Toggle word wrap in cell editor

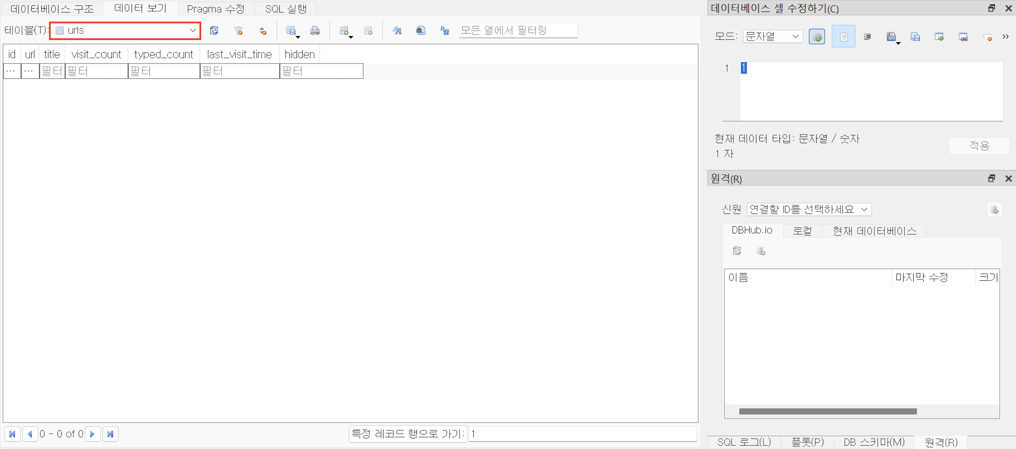coord(843,37)
